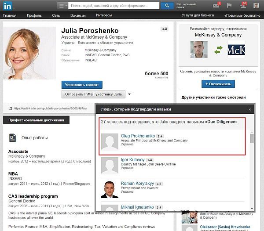Open the Сеть menu item
The height and width of the screenshot is (231, 264).
click(x=56, y=15)
